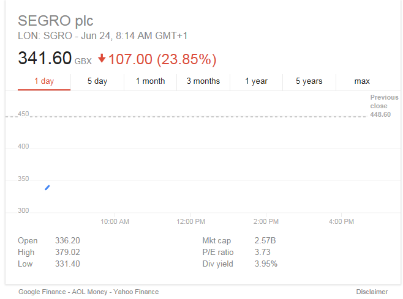The height and width of the screenshot is (299, 403).
Task: Select the max time range tab
Action: 362,81
